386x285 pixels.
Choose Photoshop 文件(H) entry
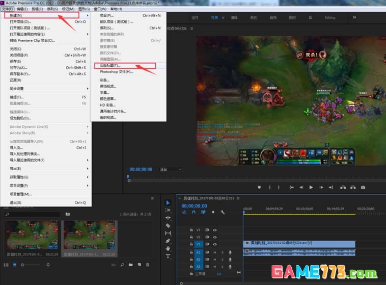coord(128,72)
